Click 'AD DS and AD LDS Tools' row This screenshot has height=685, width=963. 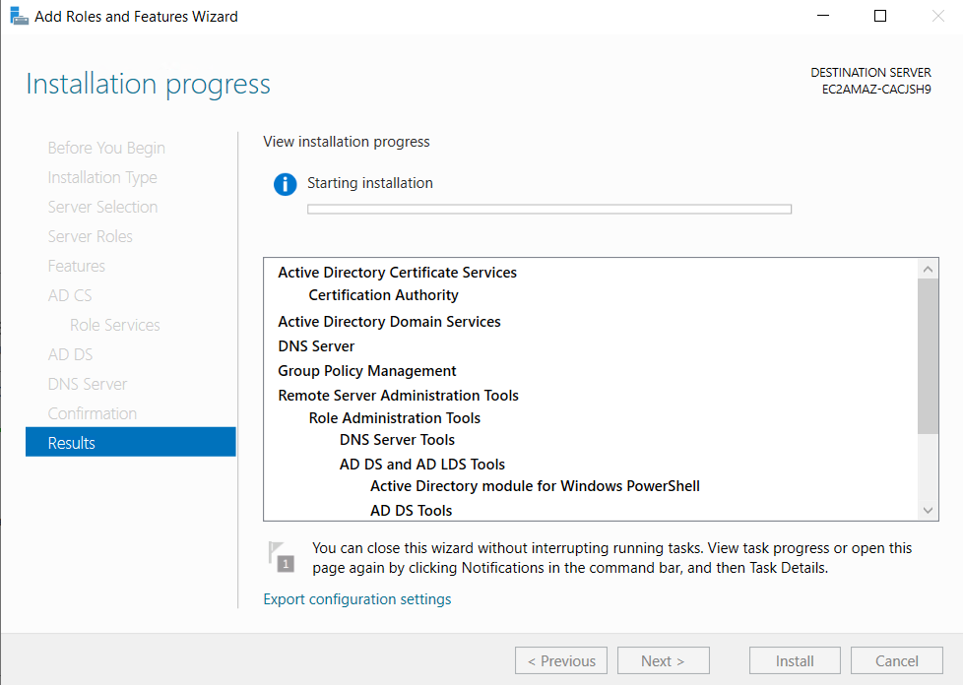(x=421, y=464)
